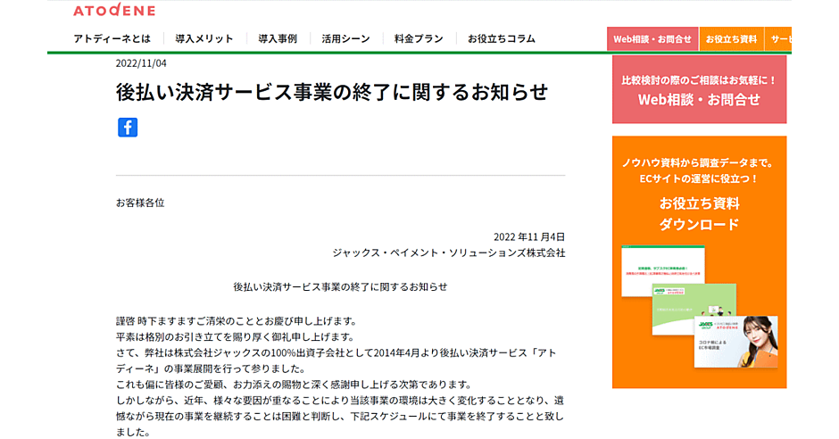This screenshot has width=839, height=439.
Task: Open the red Web相談・お問合せ sidebar banner
Action: coord(699,89)
